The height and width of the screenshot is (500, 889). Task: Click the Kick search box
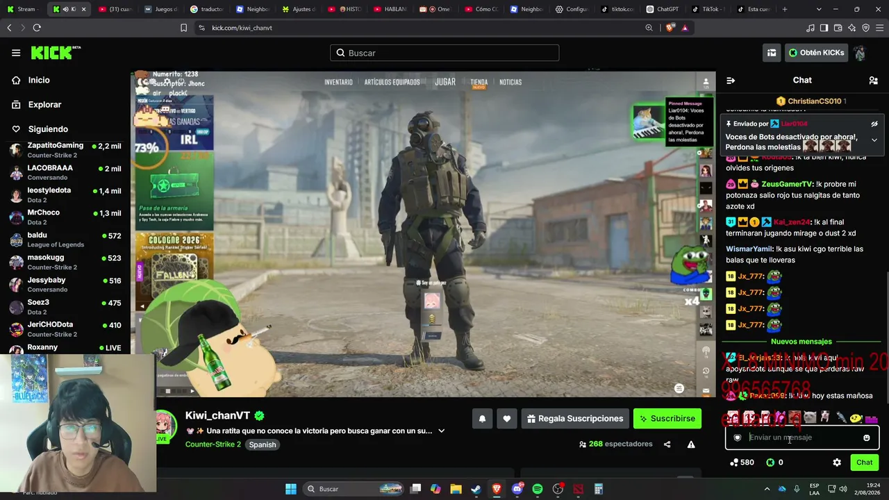point(444,53)
